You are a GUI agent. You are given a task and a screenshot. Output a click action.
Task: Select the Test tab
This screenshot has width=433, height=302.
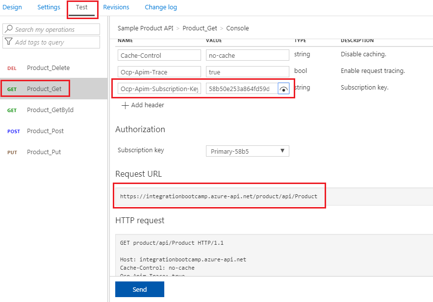pyautogui.click(x=82, y=7)
